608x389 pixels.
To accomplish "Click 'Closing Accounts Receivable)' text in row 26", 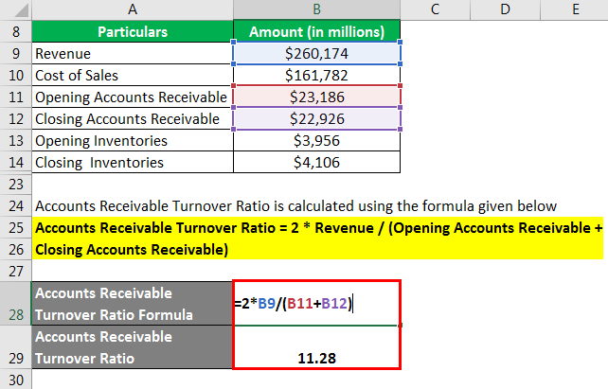I will [132, 250].
